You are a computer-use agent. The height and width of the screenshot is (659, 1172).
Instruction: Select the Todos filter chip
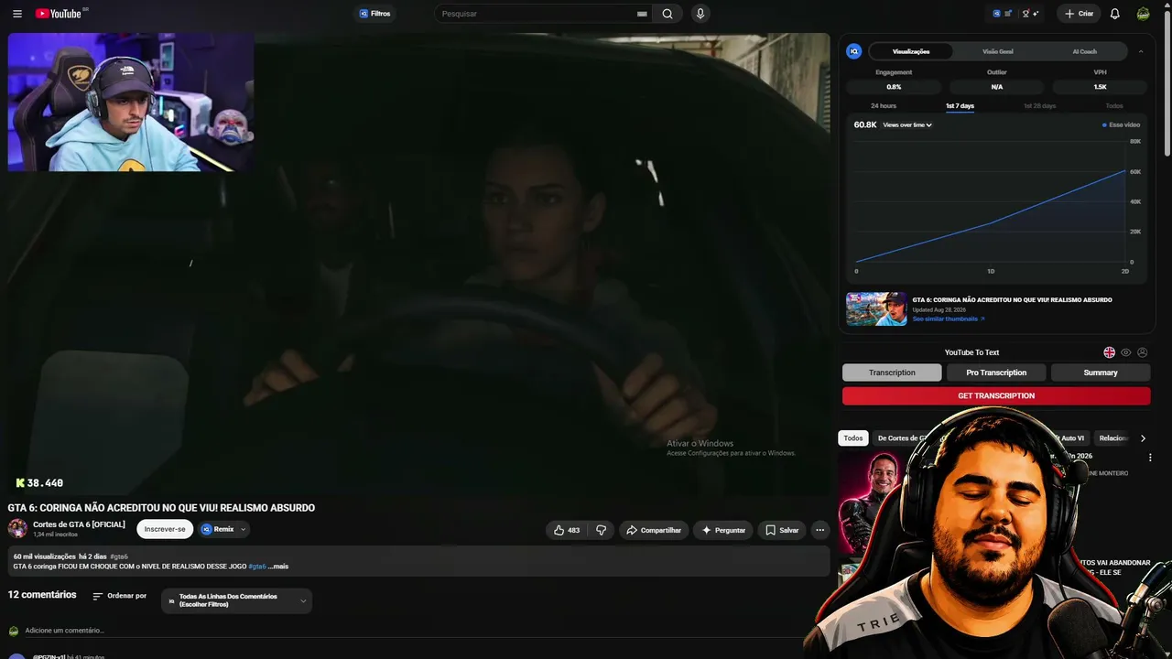(853, 438)
